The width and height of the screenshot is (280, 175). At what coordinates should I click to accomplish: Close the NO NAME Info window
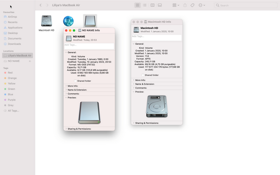point(66,30)
